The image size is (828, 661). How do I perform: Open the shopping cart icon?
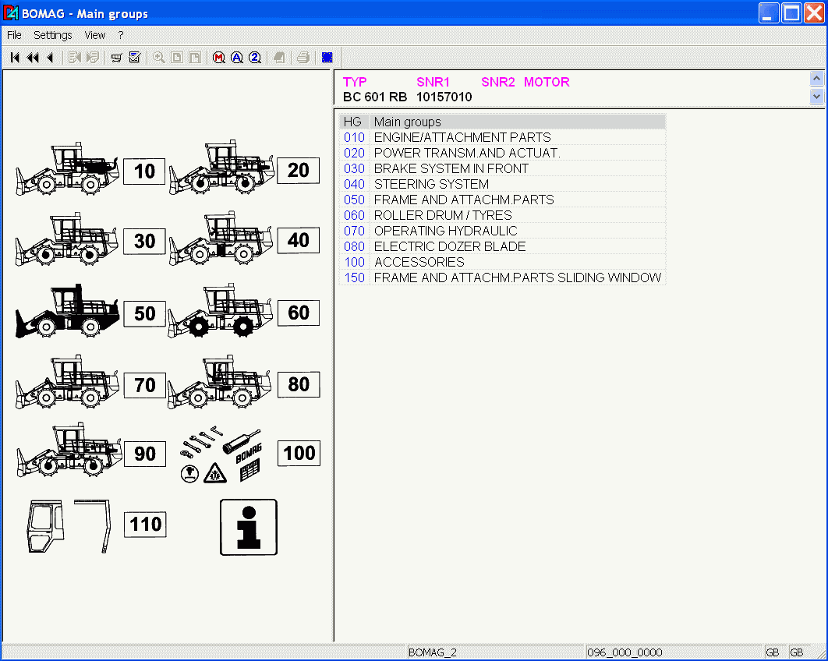click(x=117, y=58)
